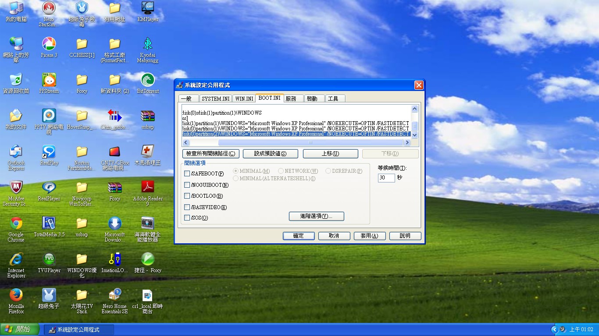This screenshot has width=599, height=336.
Task: Click the 開始 Start button
Action: tap(20, 329)
